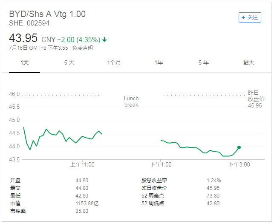This screenshot has height=223, width=274.
Task: Open the 1个月 chart tab
Action: click(x=114, y=62)
